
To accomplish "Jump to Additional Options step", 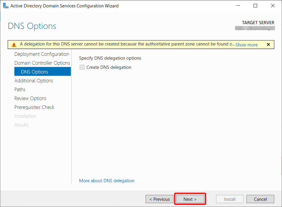I will [x=34, y=81].
